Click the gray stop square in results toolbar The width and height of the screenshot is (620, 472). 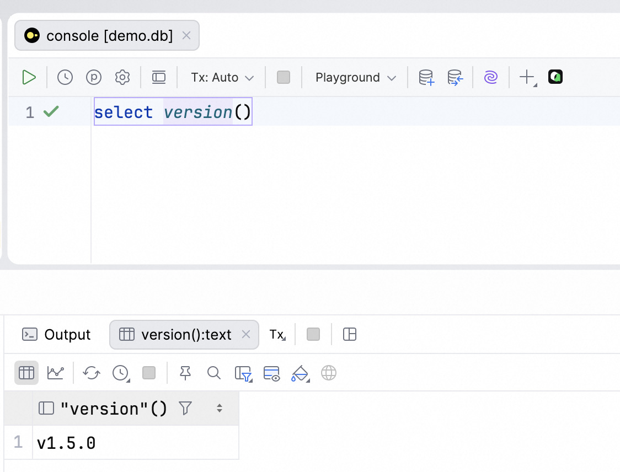coord(149,373)
